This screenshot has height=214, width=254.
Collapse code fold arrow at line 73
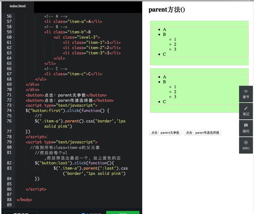click(14, 105)
